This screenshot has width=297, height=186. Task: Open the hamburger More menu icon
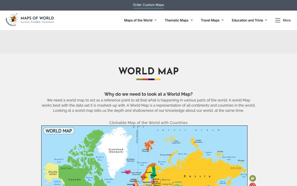(278, 20)
